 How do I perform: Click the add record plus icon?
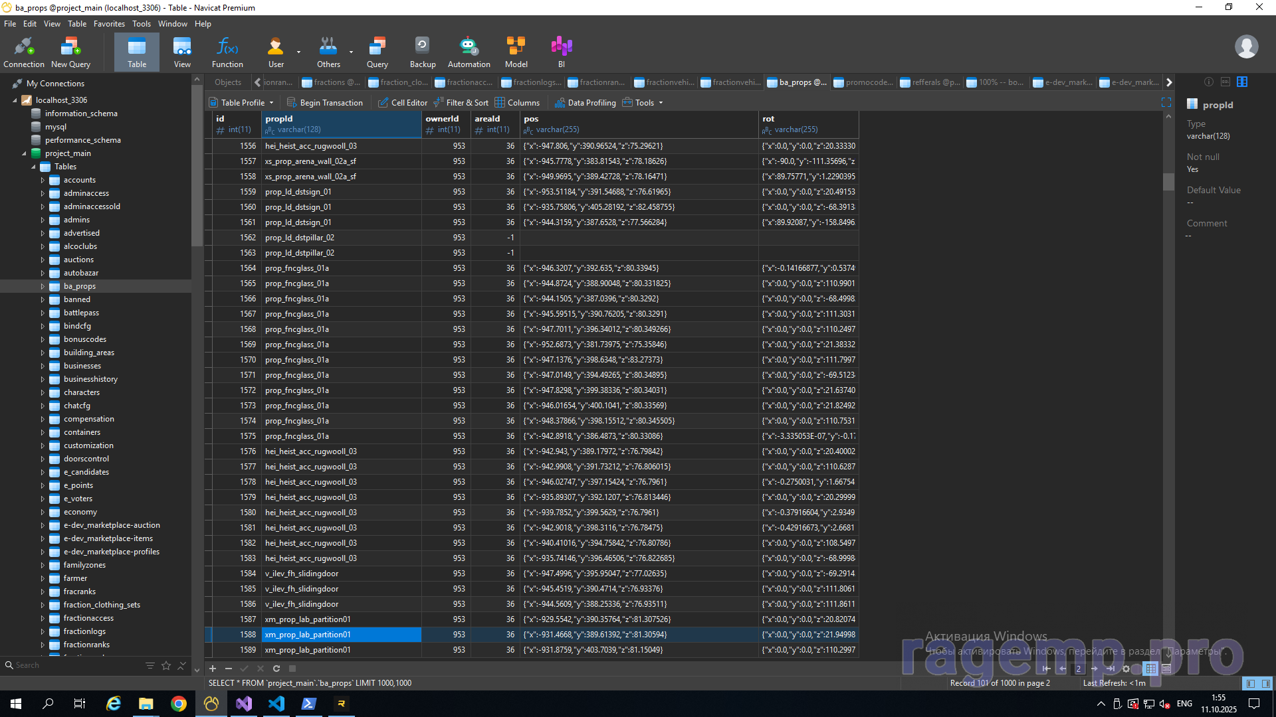click(213, 669)
